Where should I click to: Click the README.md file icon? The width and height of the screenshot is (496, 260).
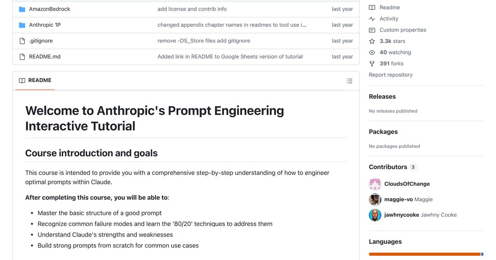(22, 57)
